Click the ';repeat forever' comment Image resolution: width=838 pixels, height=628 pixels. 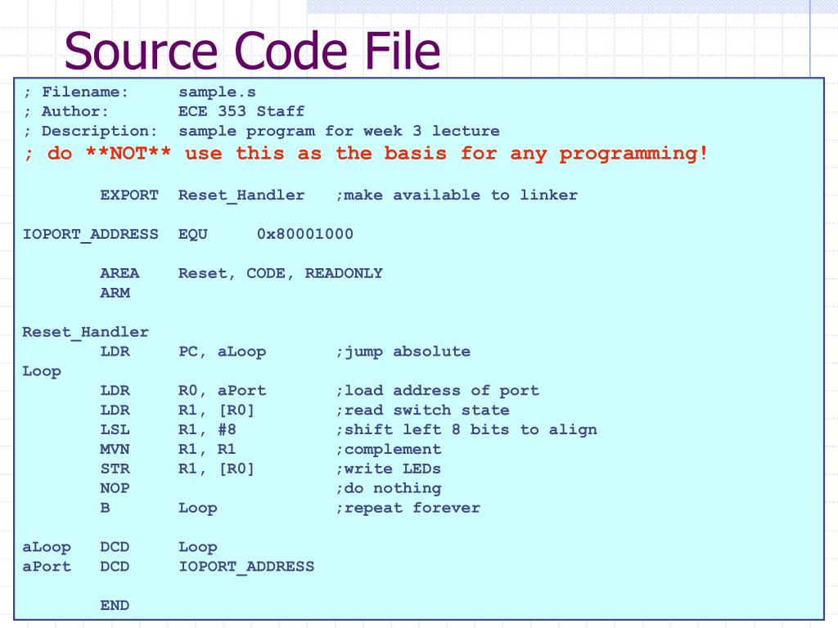(408, 508)
